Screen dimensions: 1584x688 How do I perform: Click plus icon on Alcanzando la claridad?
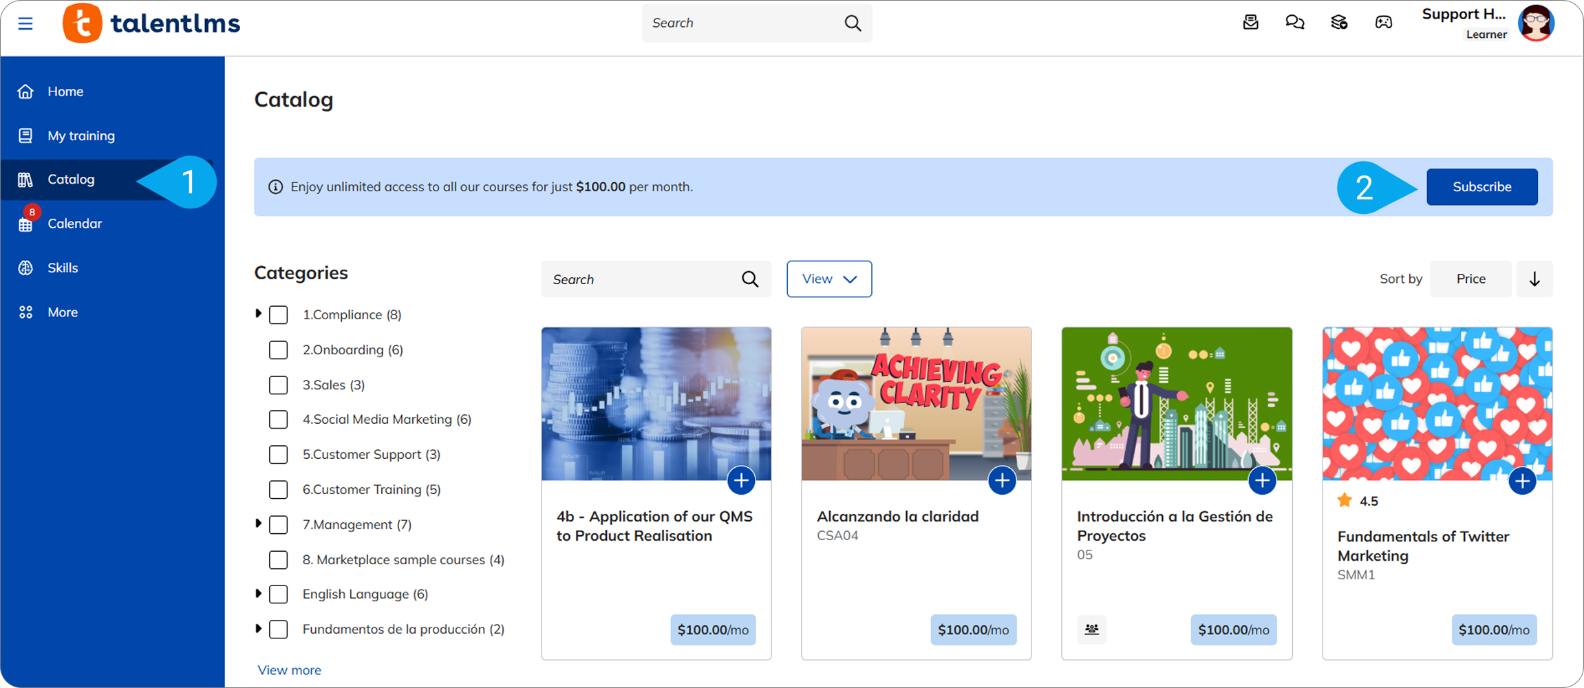[1001, 480]
